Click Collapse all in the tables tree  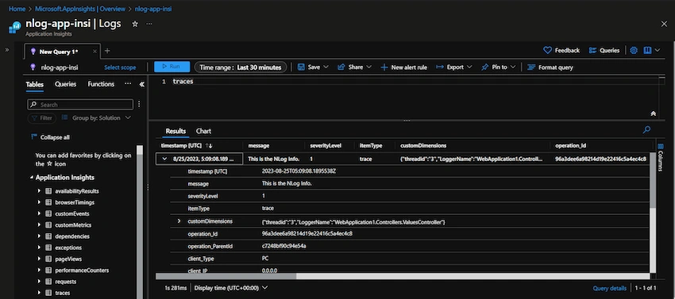tap(50, 137)
